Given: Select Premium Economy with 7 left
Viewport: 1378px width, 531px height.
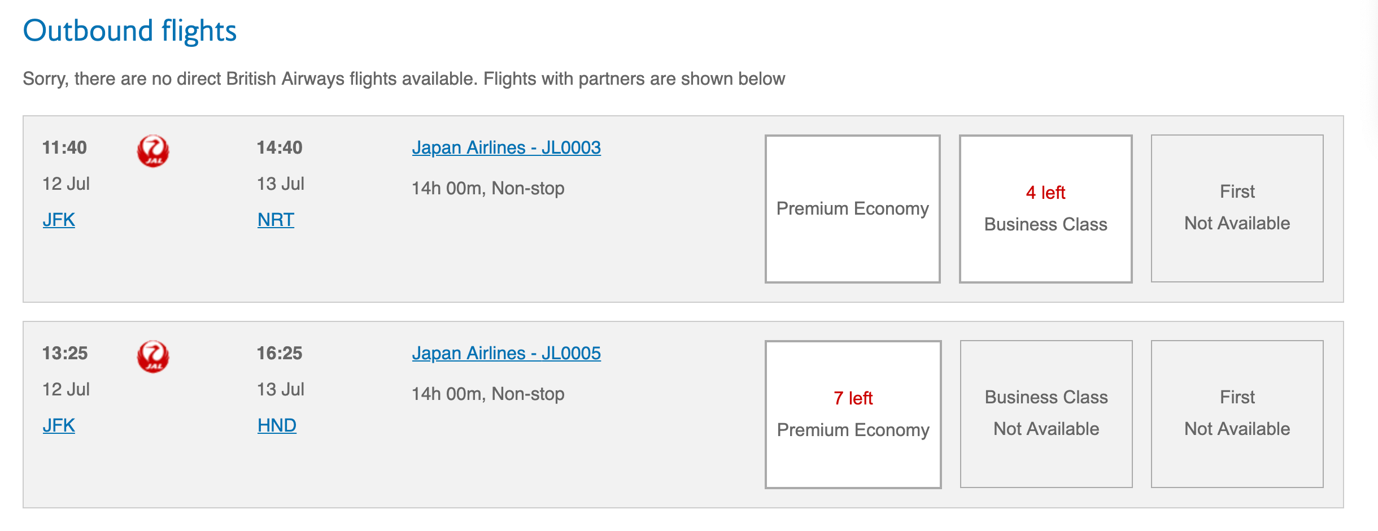Looking at the screenshot, I should tap(853, 414).
